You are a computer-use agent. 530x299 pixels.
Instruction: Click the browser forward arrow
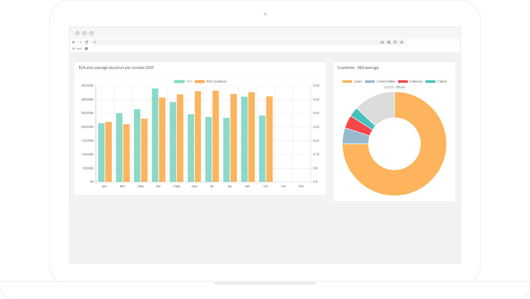tap(80, 42)
